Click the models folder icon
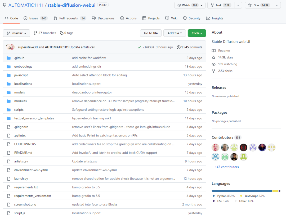This screenshot has height=216, width=286. [8, 92]
